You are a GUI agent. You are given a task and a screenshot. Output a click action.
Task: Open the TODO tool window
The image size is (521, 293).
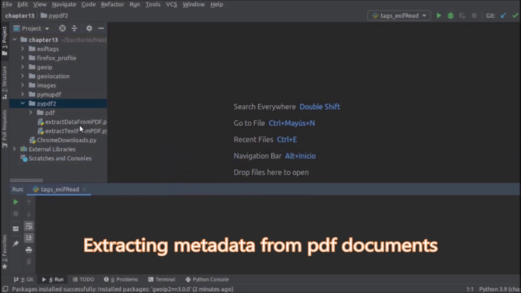click(83, 280)
